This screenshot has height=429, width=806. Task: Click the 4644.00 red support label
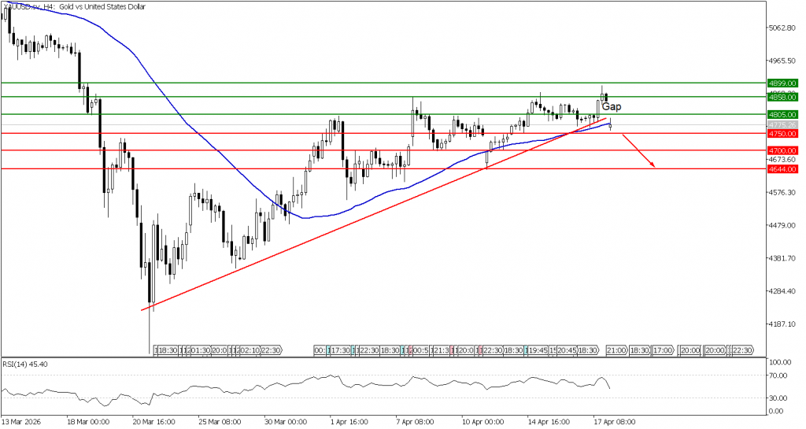pyautogui.click(x=784, y=168)
